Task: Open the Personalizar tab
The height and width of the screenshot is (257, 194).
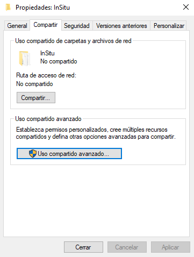Action: click(x=169, y=26)
